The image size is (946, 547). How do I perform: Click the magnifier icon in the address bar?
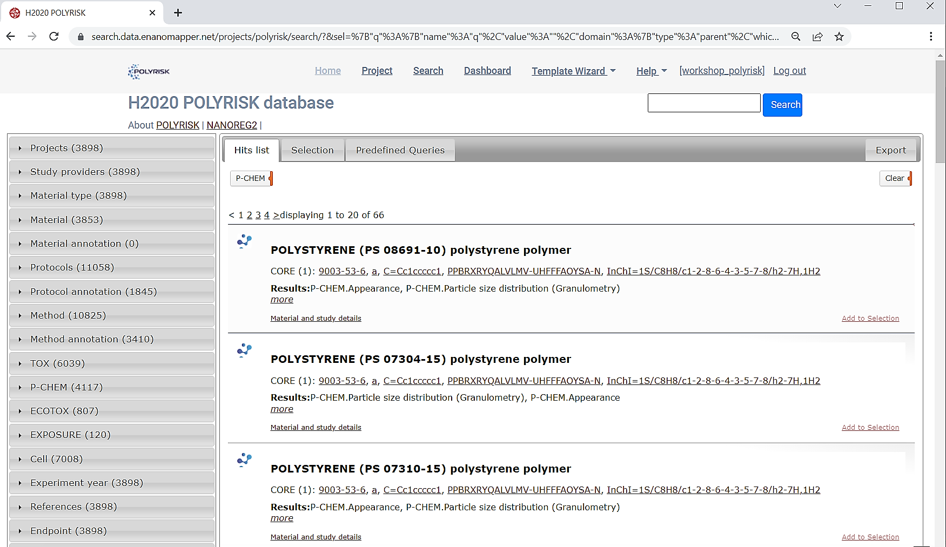(x=796, y=36)
